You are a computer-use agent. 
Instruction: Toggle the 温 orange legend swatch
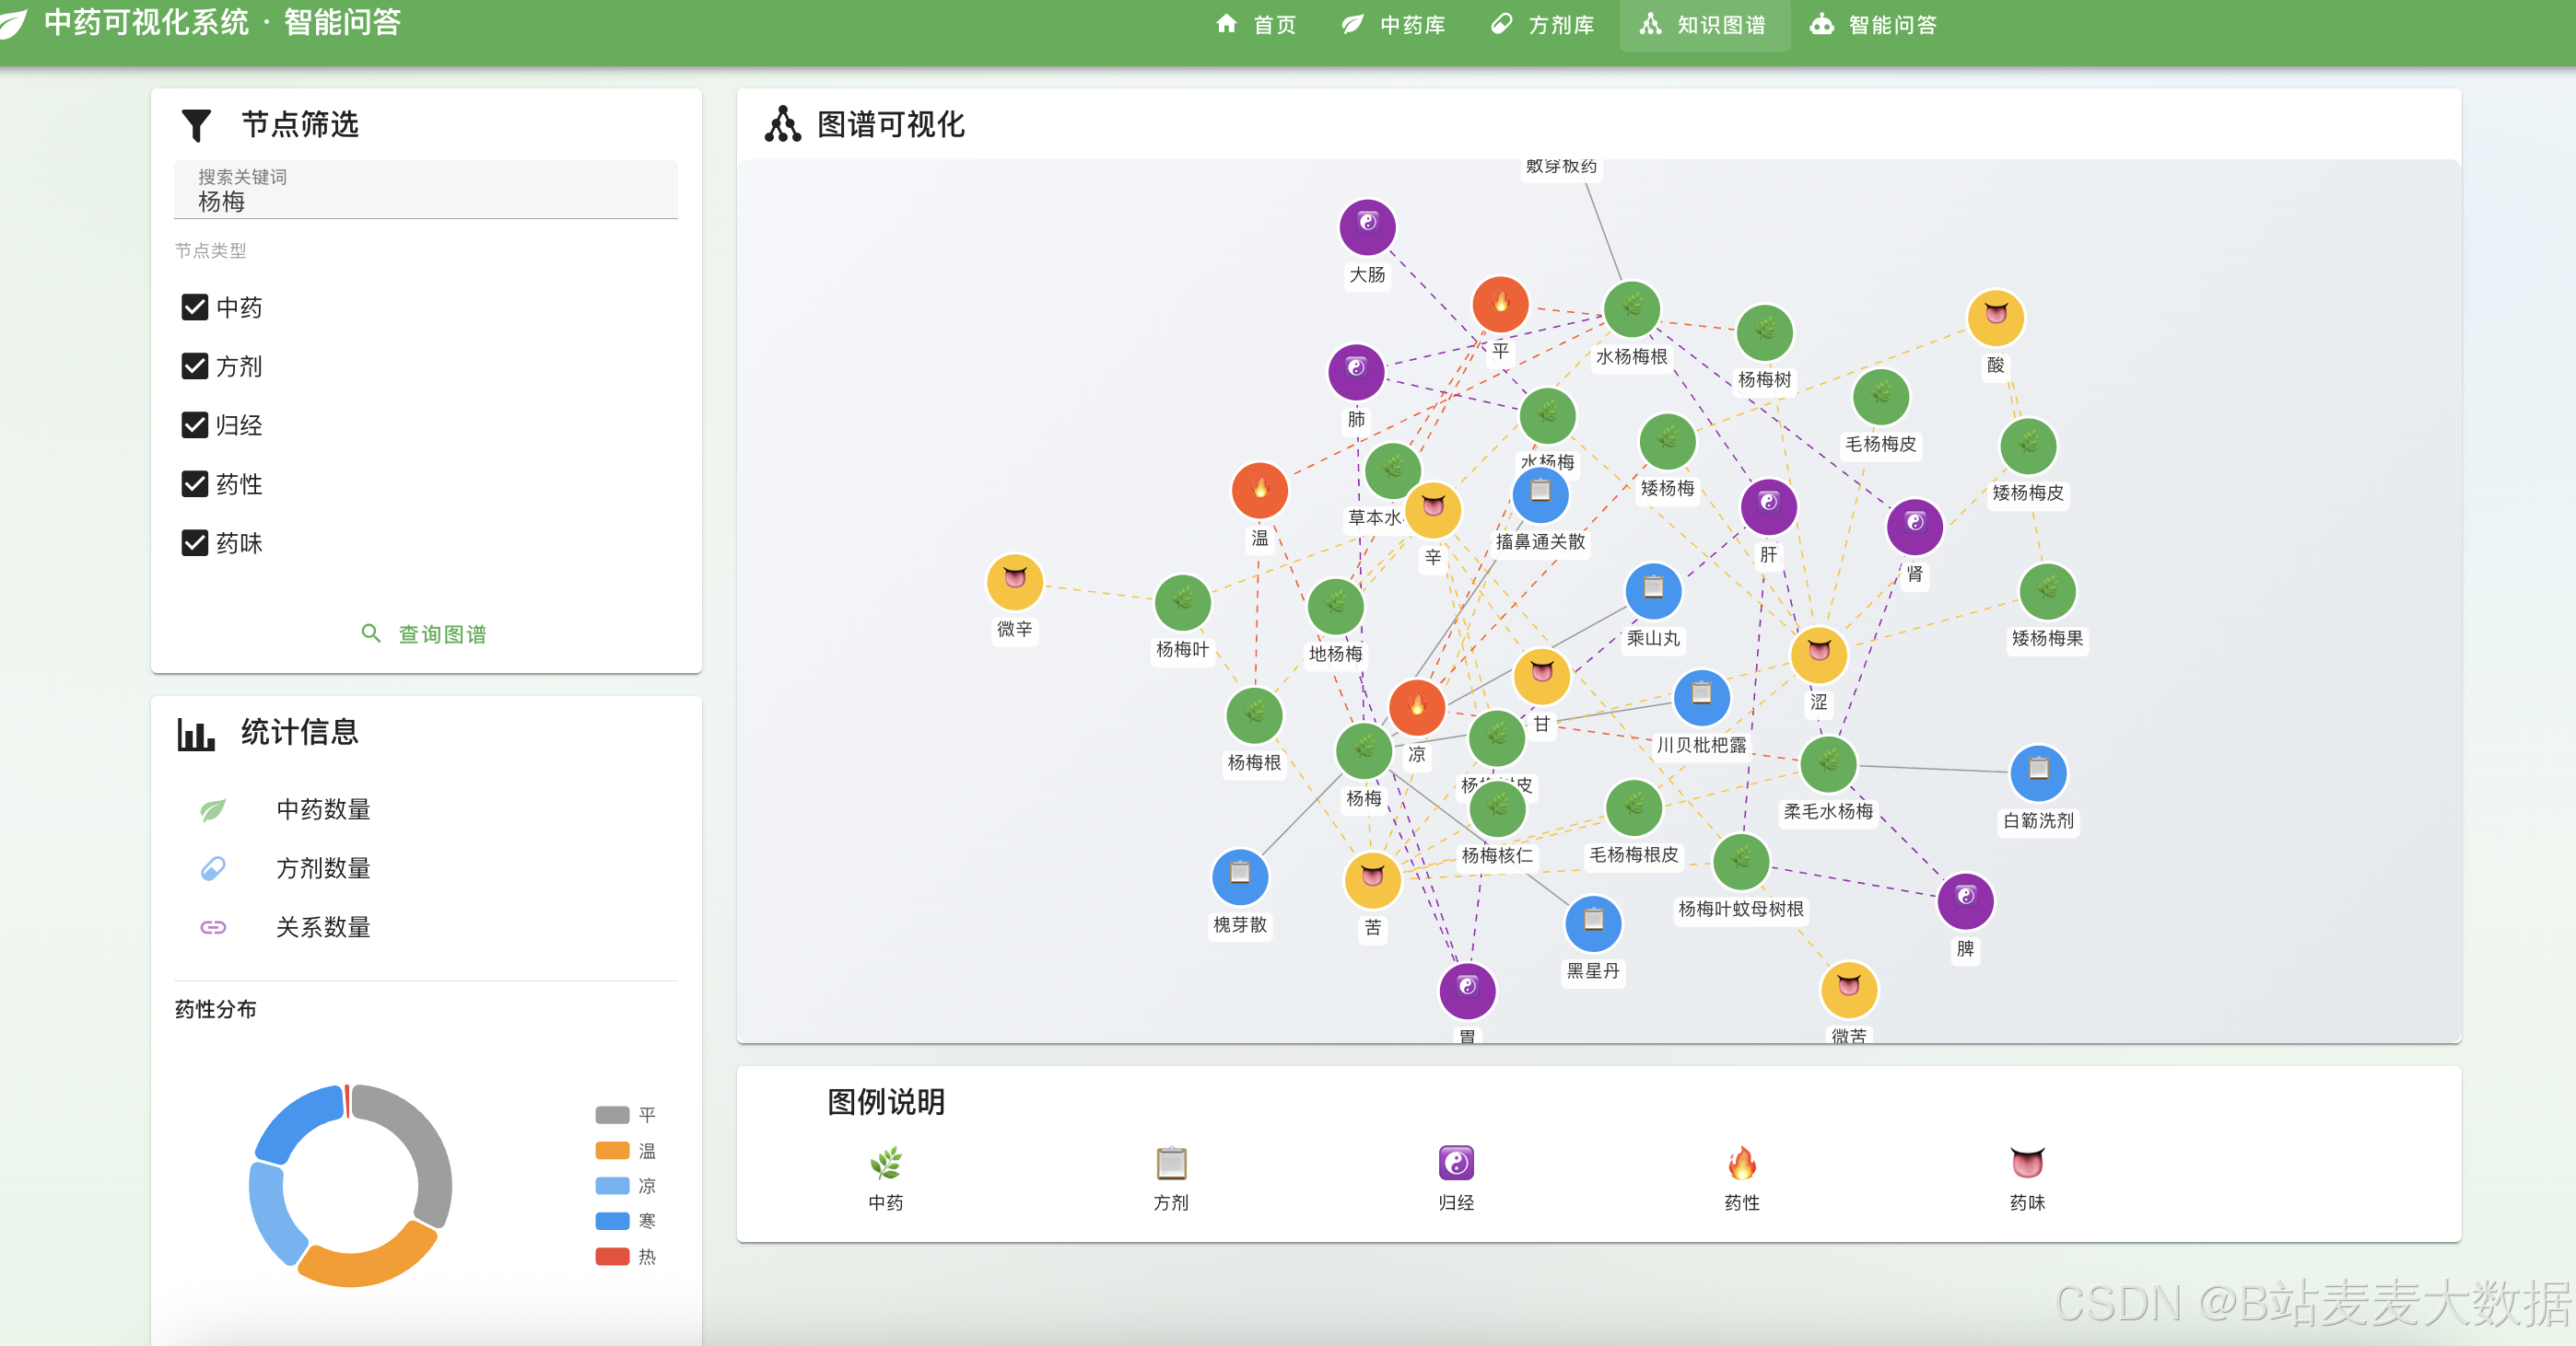pos(612,1150)
